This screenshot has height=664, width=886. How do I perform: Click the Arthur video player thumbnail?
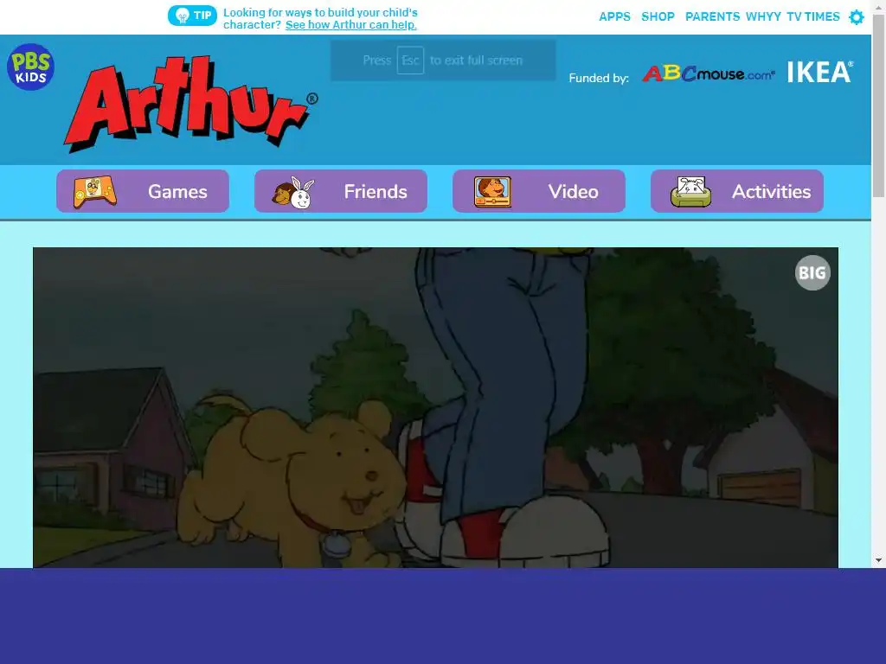pos(436,408)
